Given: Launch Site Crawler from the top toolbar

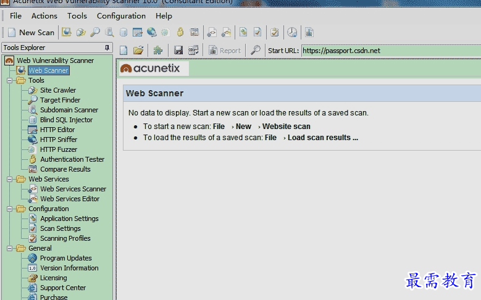Looking at the screenshot, I should 81,32.
